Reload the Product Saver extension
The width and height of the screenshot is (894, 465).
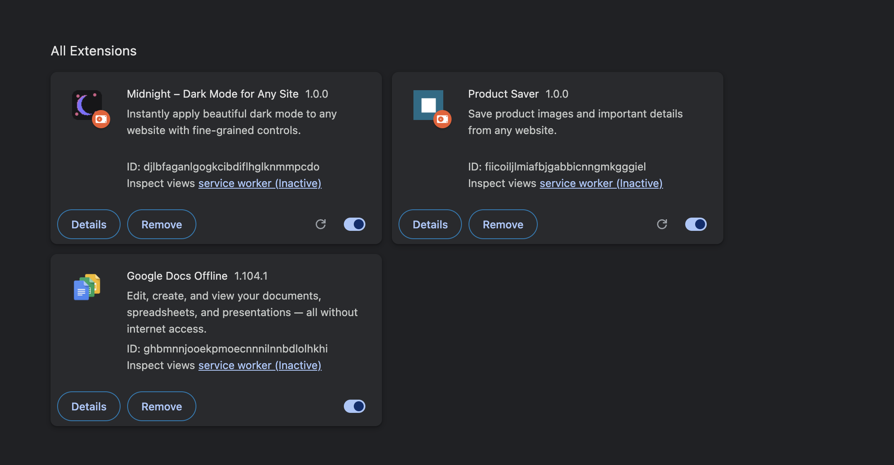point(662,224)
